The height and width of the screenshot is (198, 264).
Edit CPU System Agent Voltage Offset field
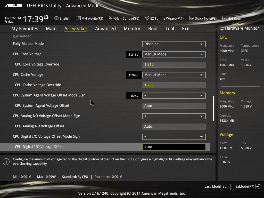coord(174,106)
